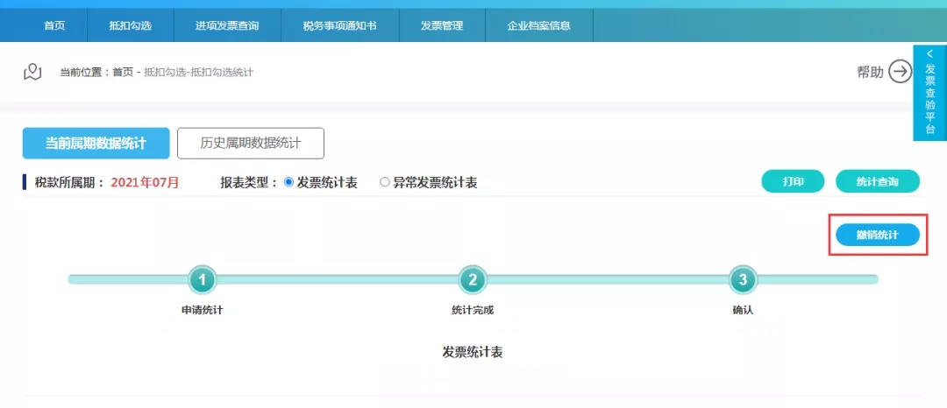Open the 抵扣勾选 menu
947x408 pixels.
click(131, 25)
